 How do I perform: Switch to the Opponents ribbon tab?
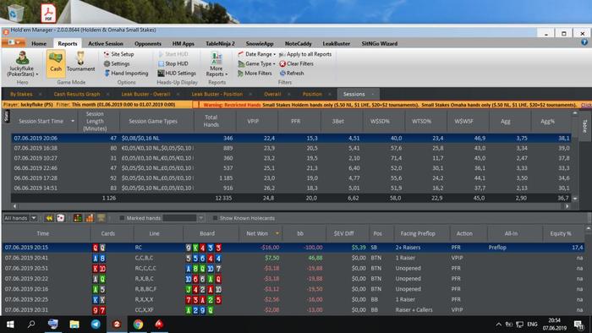pos(148,44)
